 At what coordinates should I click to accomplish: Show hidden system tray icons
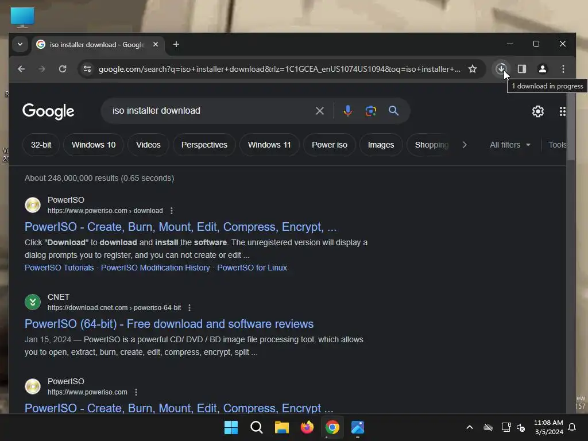(470, 427)
